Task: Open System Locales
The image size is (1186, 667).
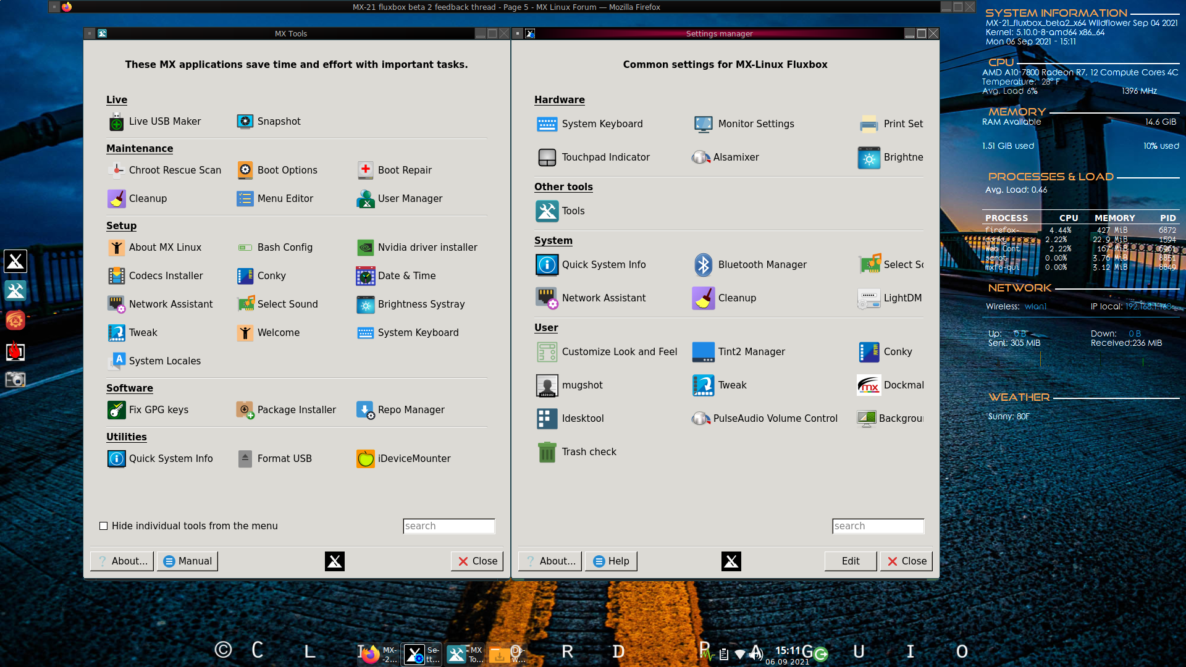Action: pyautogui.click(x=154, y=361)
